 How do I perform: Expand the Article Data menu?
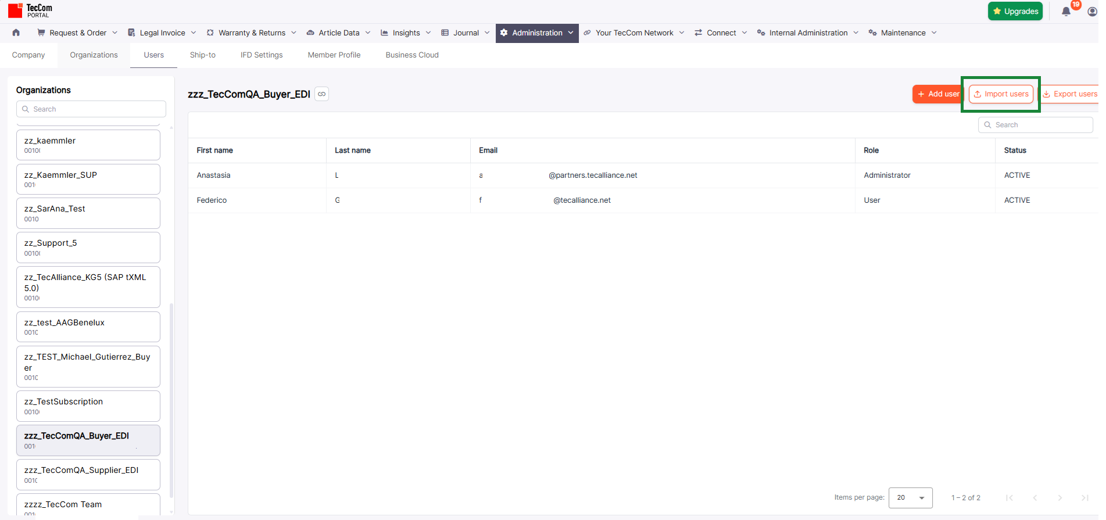click(338, 33)
